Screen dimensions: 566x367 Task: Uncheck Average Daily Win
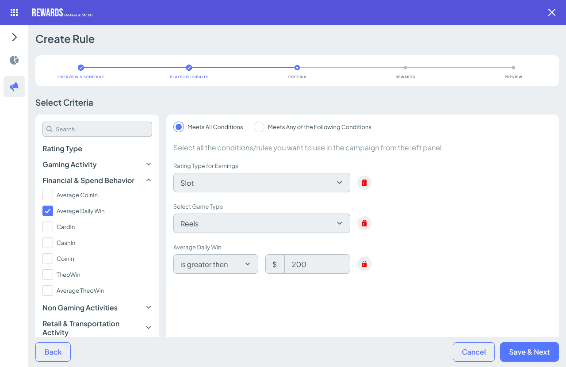(47, 210)
